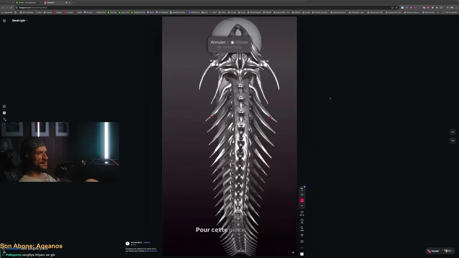Image resolution: width=459 pixels, height=258 pixels.
Task: Open the YT Studio bookmark
Action: (68, 13)
